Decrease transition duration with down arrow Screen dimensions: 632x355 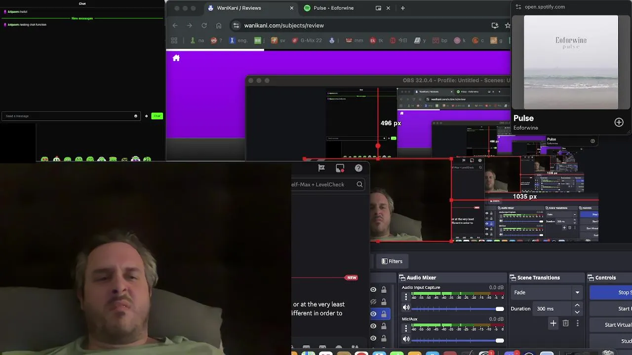pos(577,312)
